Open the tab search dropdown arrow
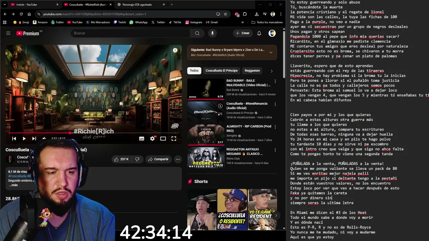Screen dimensions: 429x241 pos(4,5)
